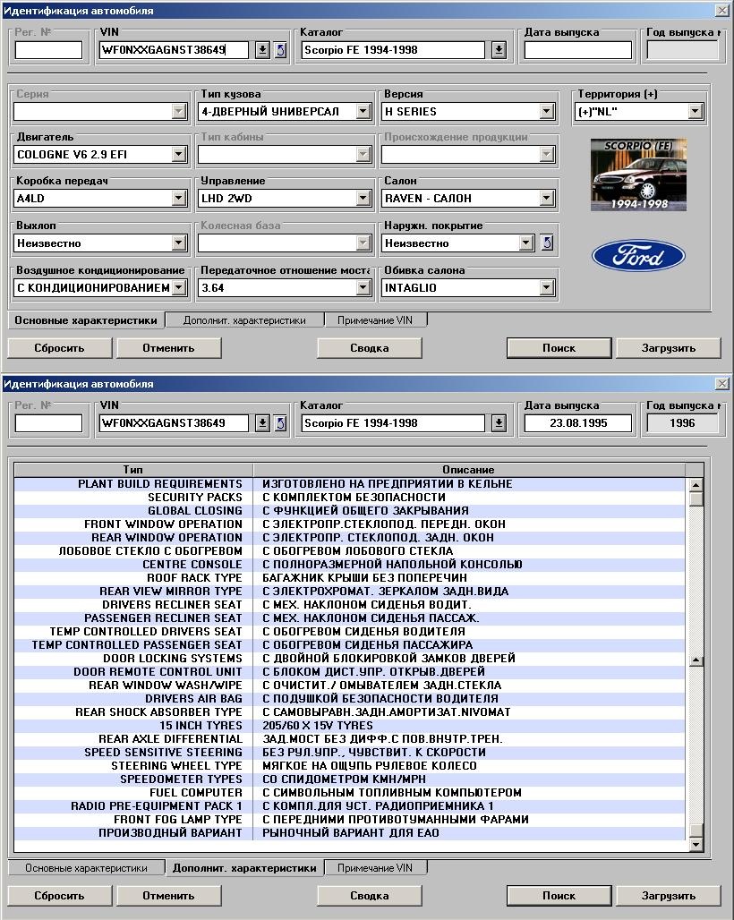Image resolution: width=734 pixels, height=920 pixels.
Task: Expand Наружн. покрытие dropdown
Action: tap(526, 243)
